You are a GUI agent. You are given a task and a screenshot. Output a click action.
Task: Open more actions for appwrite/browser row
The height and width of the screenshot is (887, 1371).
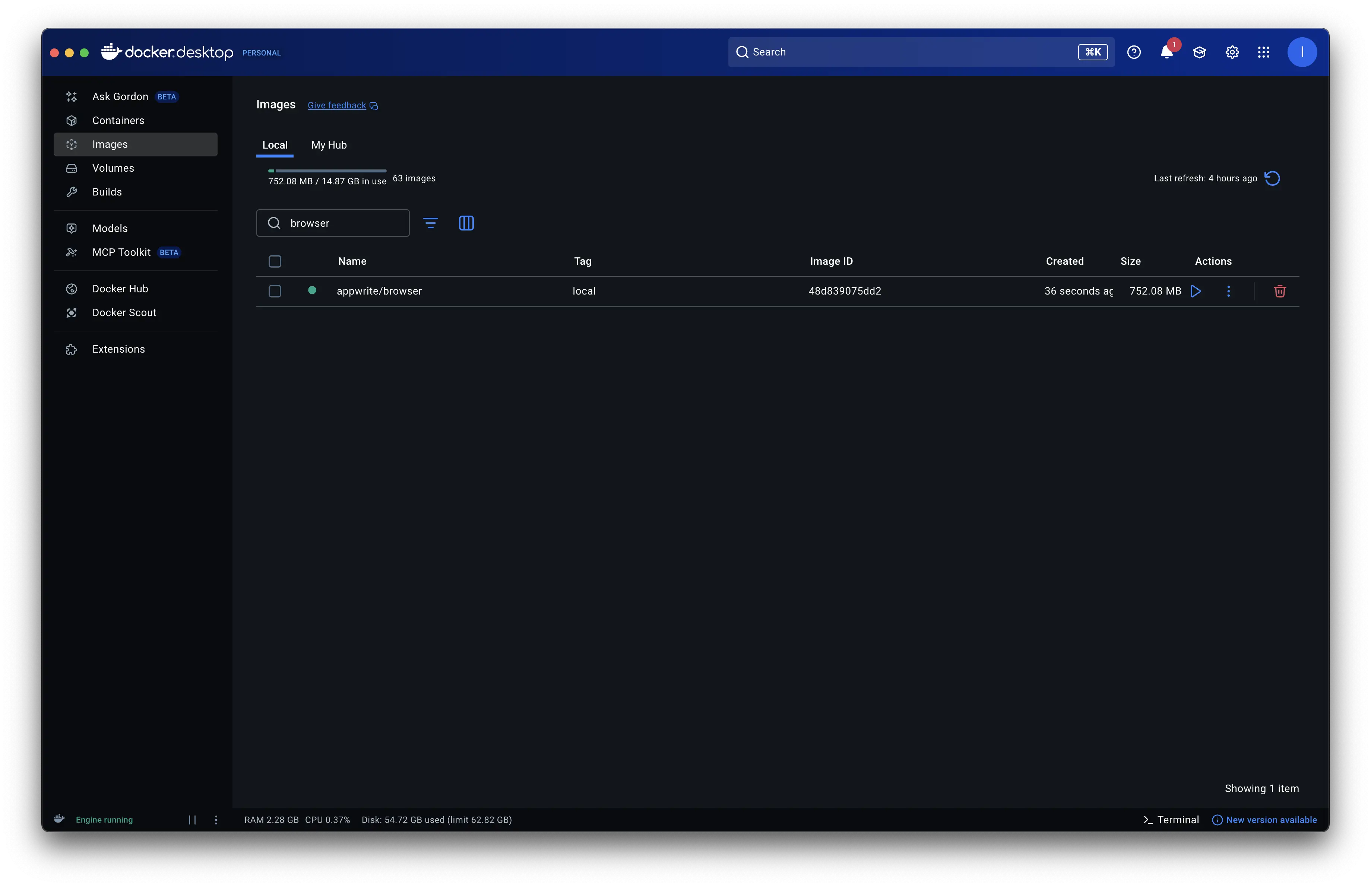click(1229, 291)
